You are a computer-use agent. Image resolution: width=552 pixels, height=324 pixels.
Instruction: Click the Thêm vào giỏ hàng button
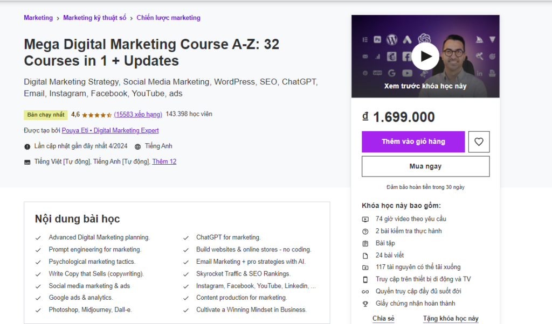(x=413, y=142)
